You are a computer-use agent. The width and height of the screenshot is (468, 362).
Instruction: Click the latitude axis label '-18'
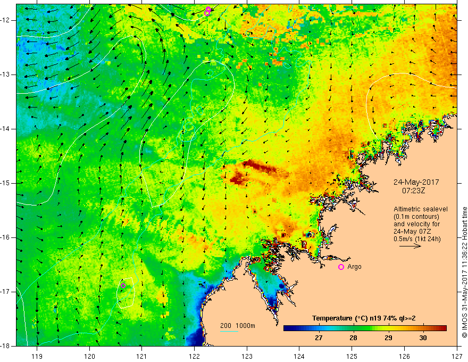click(6, 346)
